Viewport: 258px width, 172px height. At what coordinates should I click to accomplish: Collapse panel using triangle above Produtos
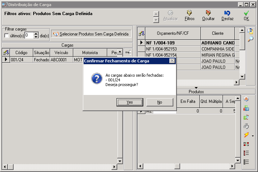point(196,88)
